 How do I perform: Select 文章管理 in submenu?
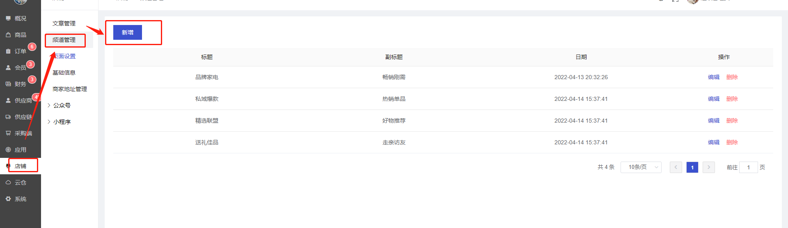tap(64, 23)
